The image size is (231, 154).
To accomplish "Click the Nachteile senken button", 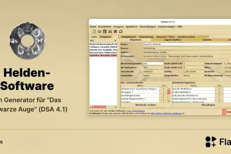I will pyautogui.click(x=146, y=105).
